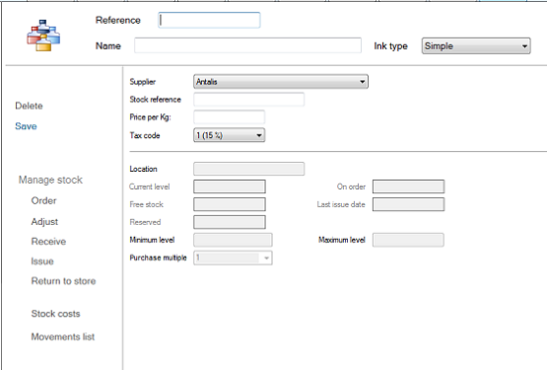
Task: Click the Current level field
Action: pos(230,186)
